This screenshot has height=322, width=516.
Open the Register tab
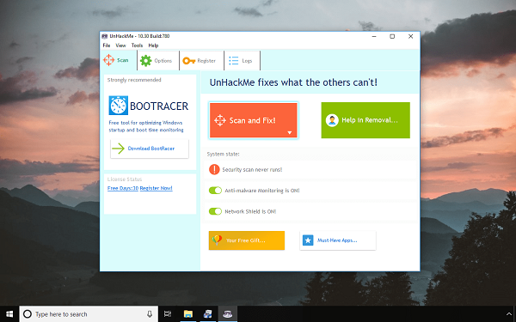coord(202,60)
